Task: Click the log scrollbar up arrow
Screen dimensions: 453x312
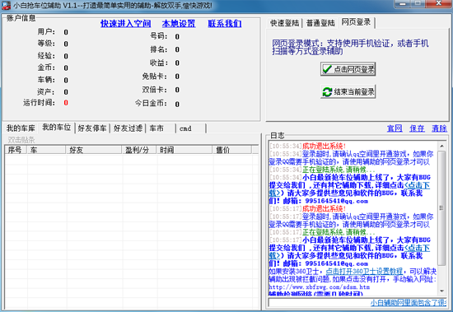Action: (441, 146)
